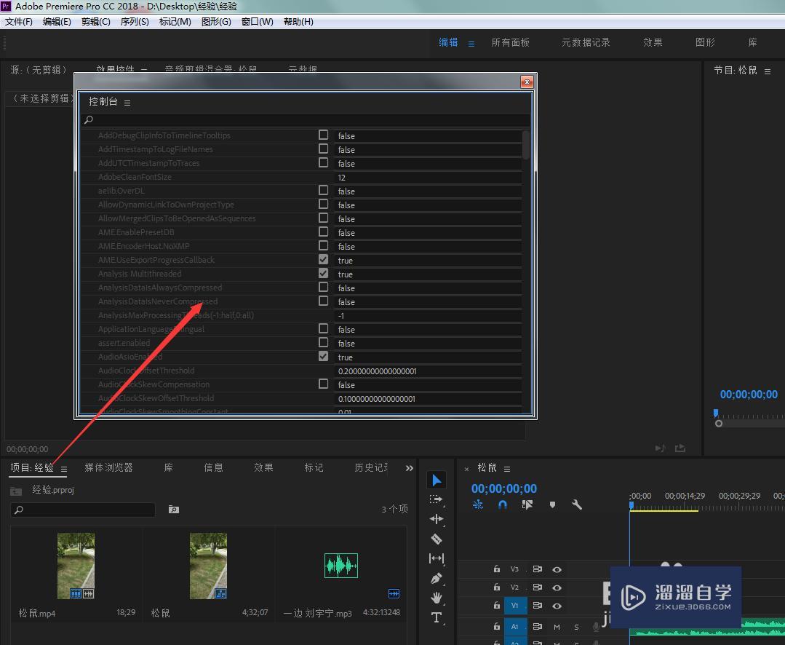Disable AME.UseExportProgressCallback checkbox
The height and width of the screenshot is (645, 785).
tap(324, 259)
